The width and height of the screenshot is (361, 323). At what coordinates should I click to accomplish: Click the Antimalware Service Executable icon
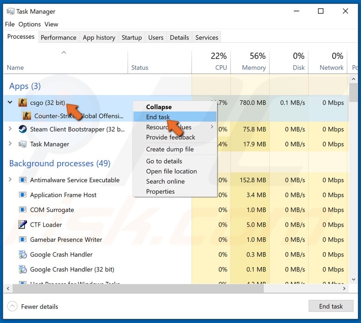[x=22, y=180]
